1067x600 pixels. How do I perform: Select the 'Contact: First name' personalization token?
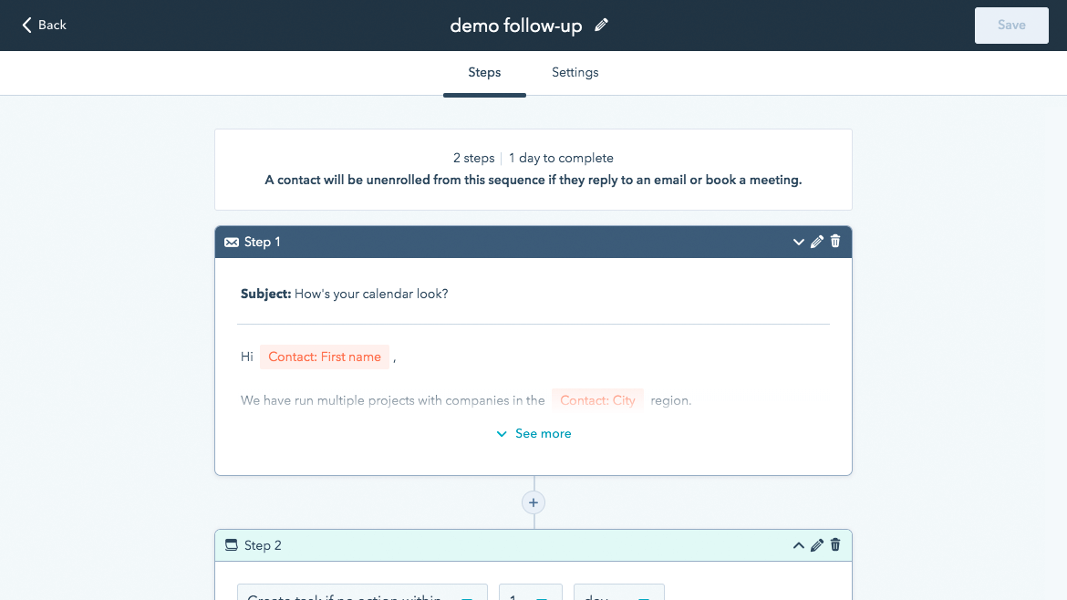tap(325, 357)
